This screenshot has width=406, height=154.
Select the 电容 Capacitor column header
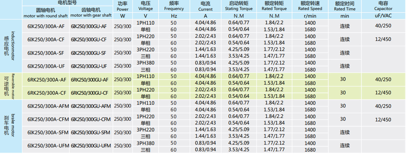click(x=383, y=6)
